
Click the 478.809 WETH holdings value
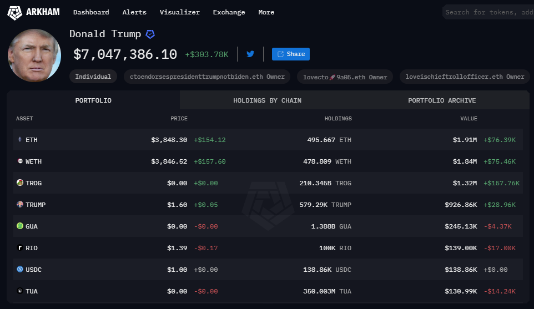click(x=328, y=161)
